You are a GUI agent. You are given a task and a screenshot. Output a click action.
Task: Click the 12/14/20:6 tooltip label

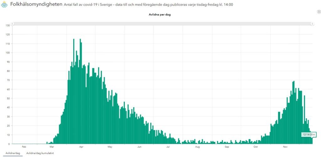[309, 134]
